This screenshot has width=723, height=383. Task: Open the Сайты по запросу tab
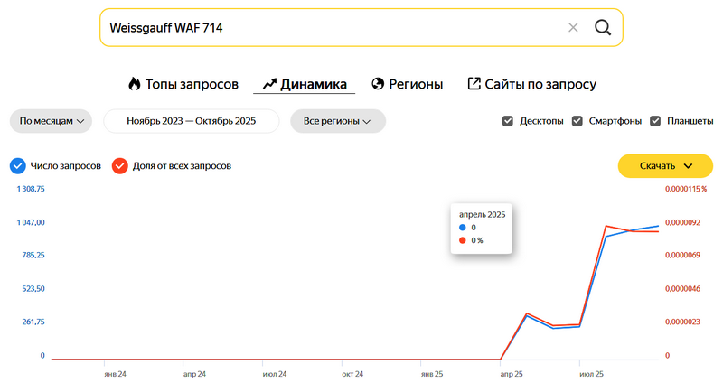(540, 84)
